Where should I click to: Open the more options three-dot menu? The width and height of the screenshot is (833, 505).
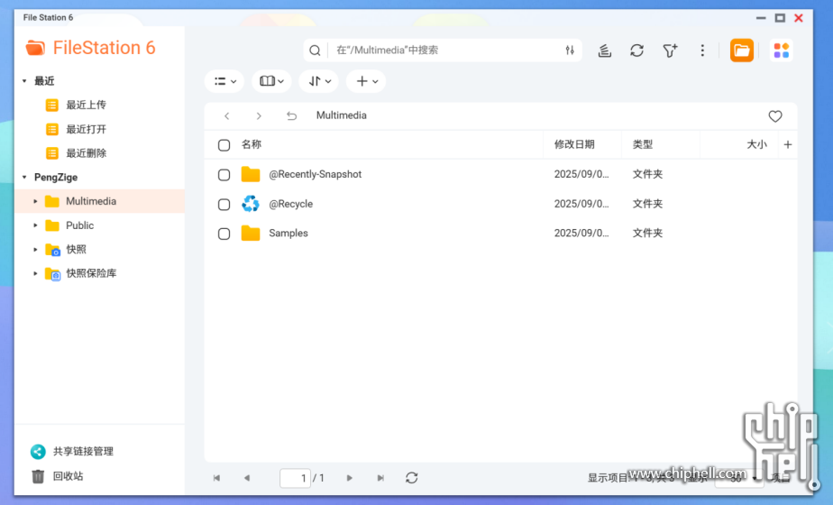coord(702,50)
